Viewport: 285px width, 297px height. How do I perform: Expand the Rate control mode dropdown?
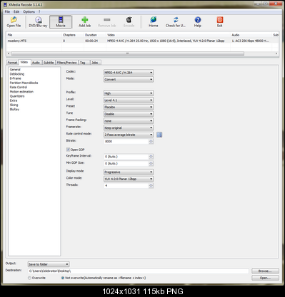tap(129, 135)
